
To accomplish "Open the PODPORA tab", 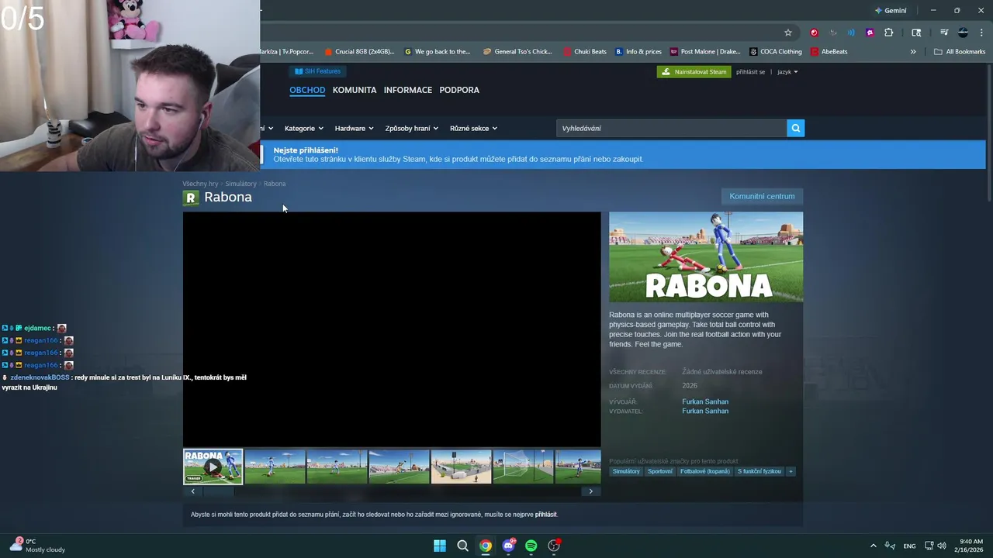I will click(x=459, y=90).
